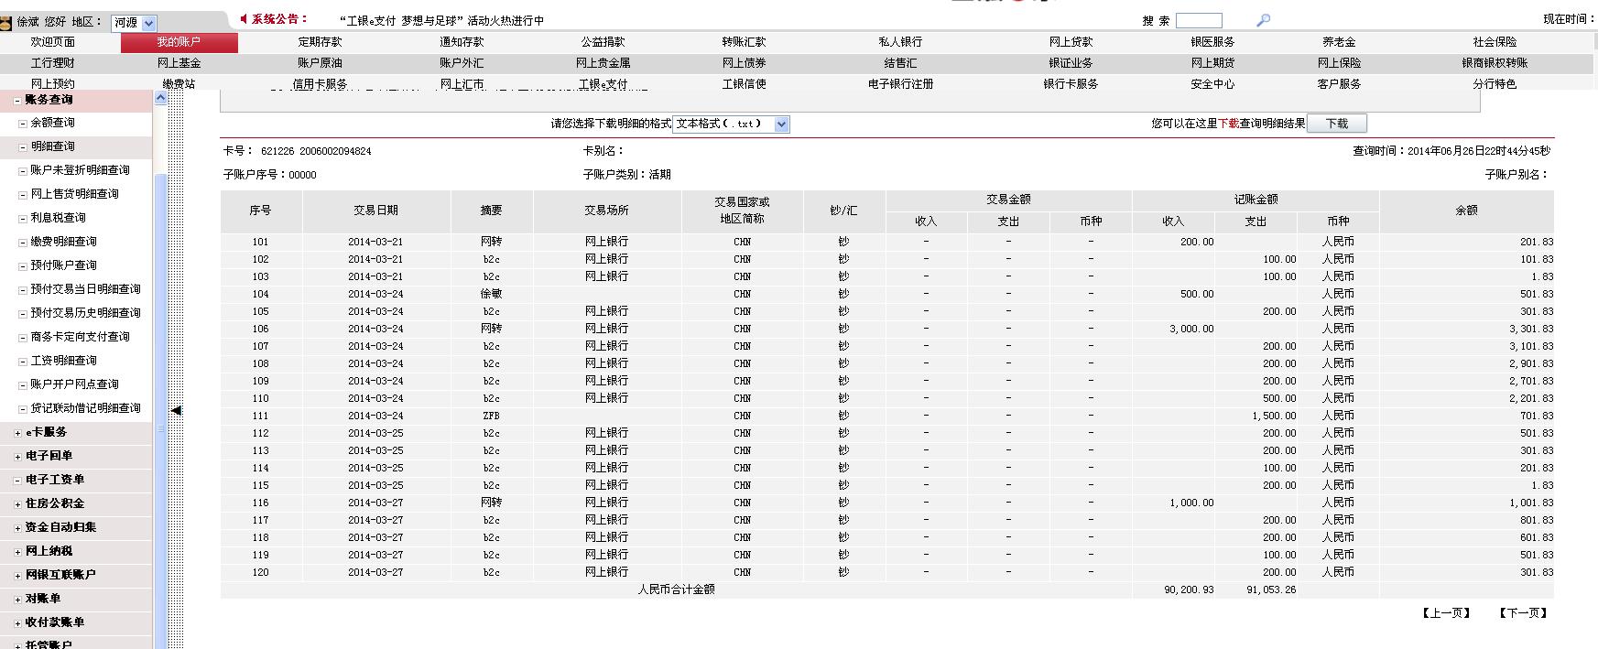Open the 客户服务 menu
Viewport: 1598px width, 649px height.
click(x=1339, y=84)
